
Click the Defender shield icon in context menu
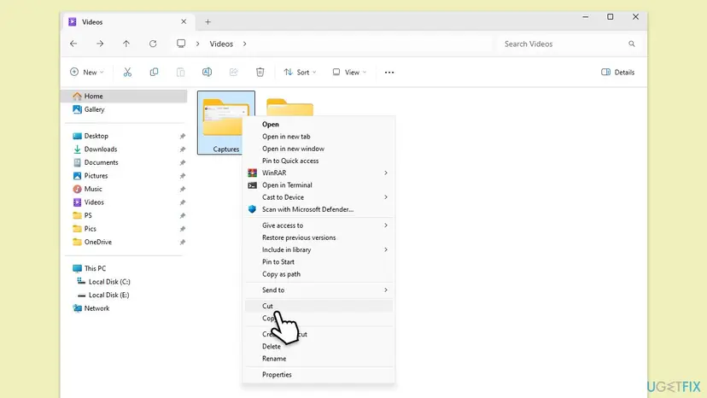point(252,209)
